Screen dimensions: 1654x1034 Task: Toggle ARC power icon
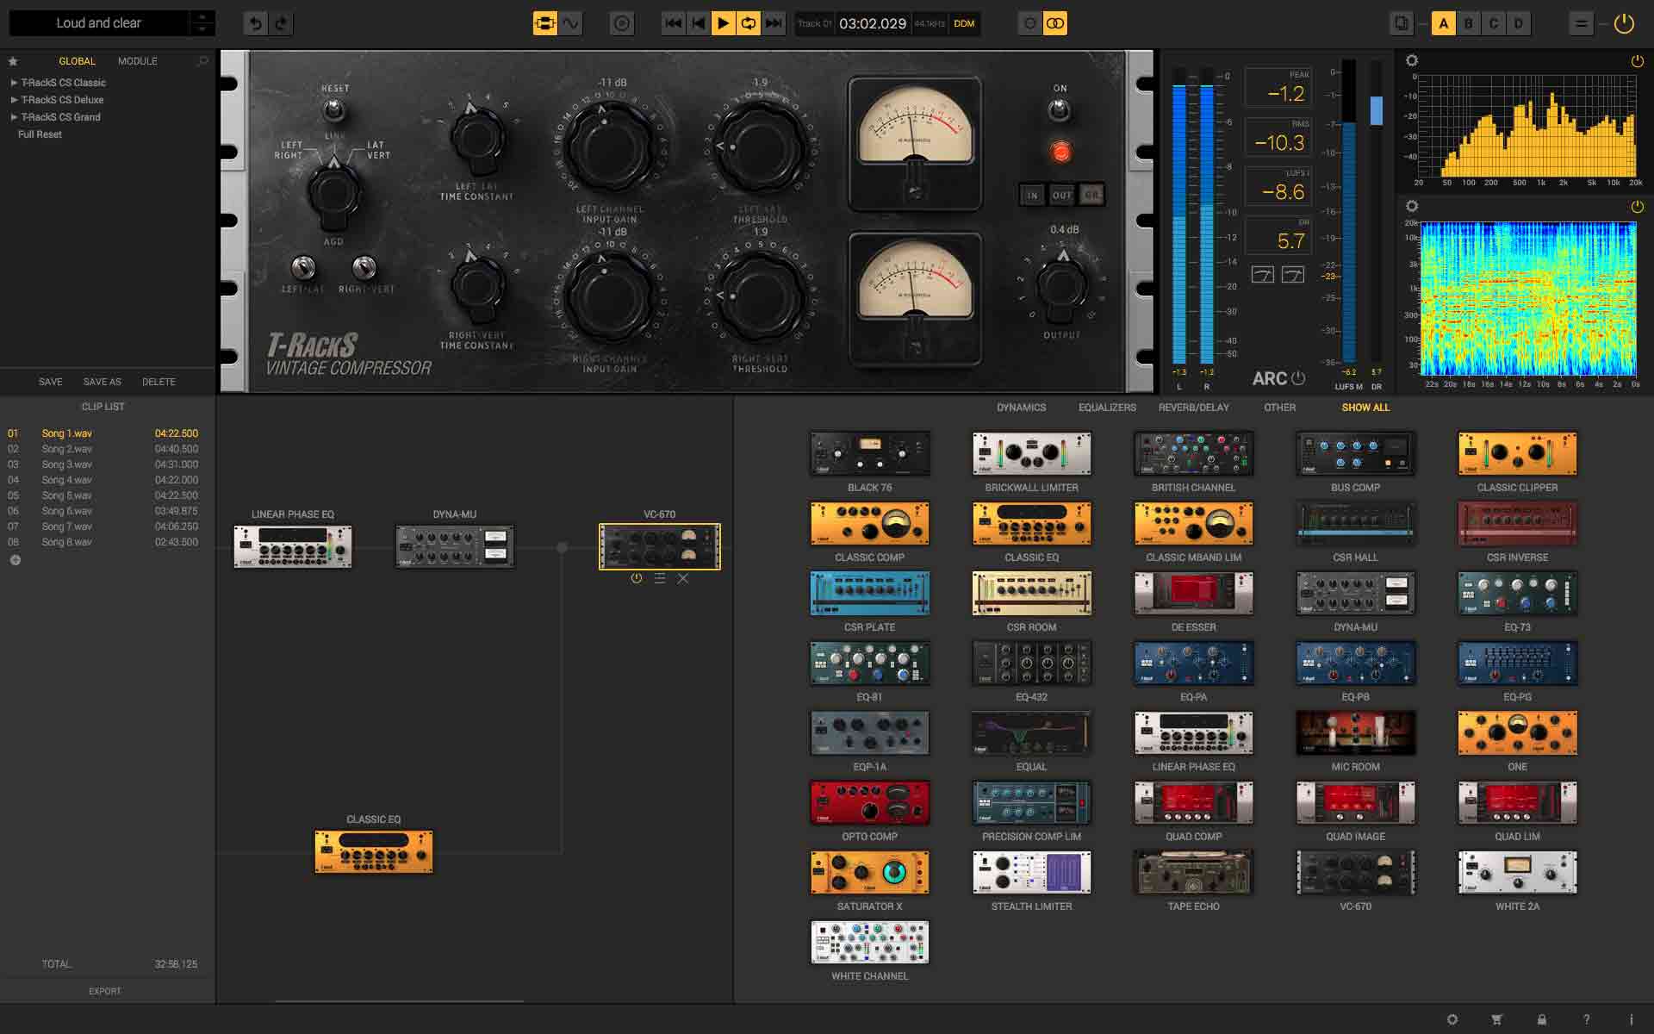point(1298,378)
